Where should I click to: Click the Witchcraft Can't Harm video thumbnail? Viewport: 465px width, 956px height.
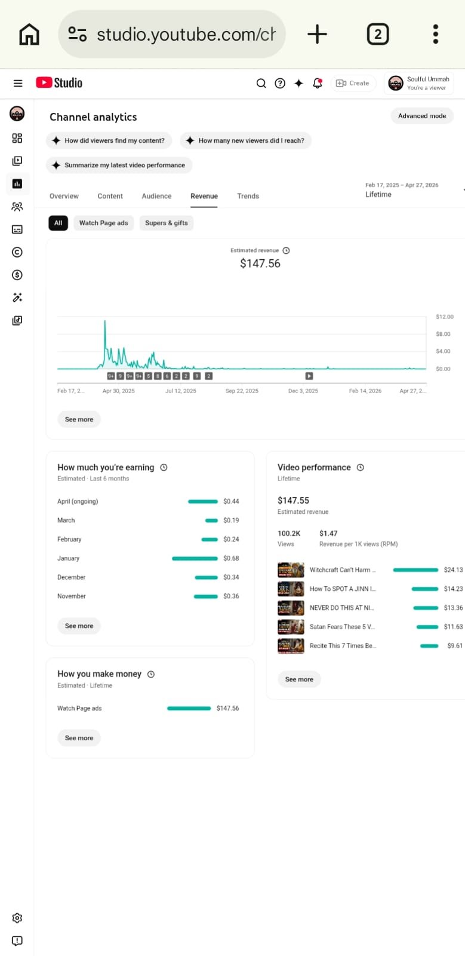(x=291, y=570)
